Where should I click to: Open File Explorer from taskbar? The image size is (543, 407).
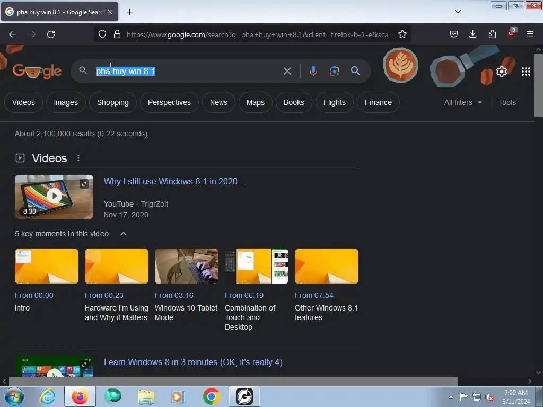point(146,396)
